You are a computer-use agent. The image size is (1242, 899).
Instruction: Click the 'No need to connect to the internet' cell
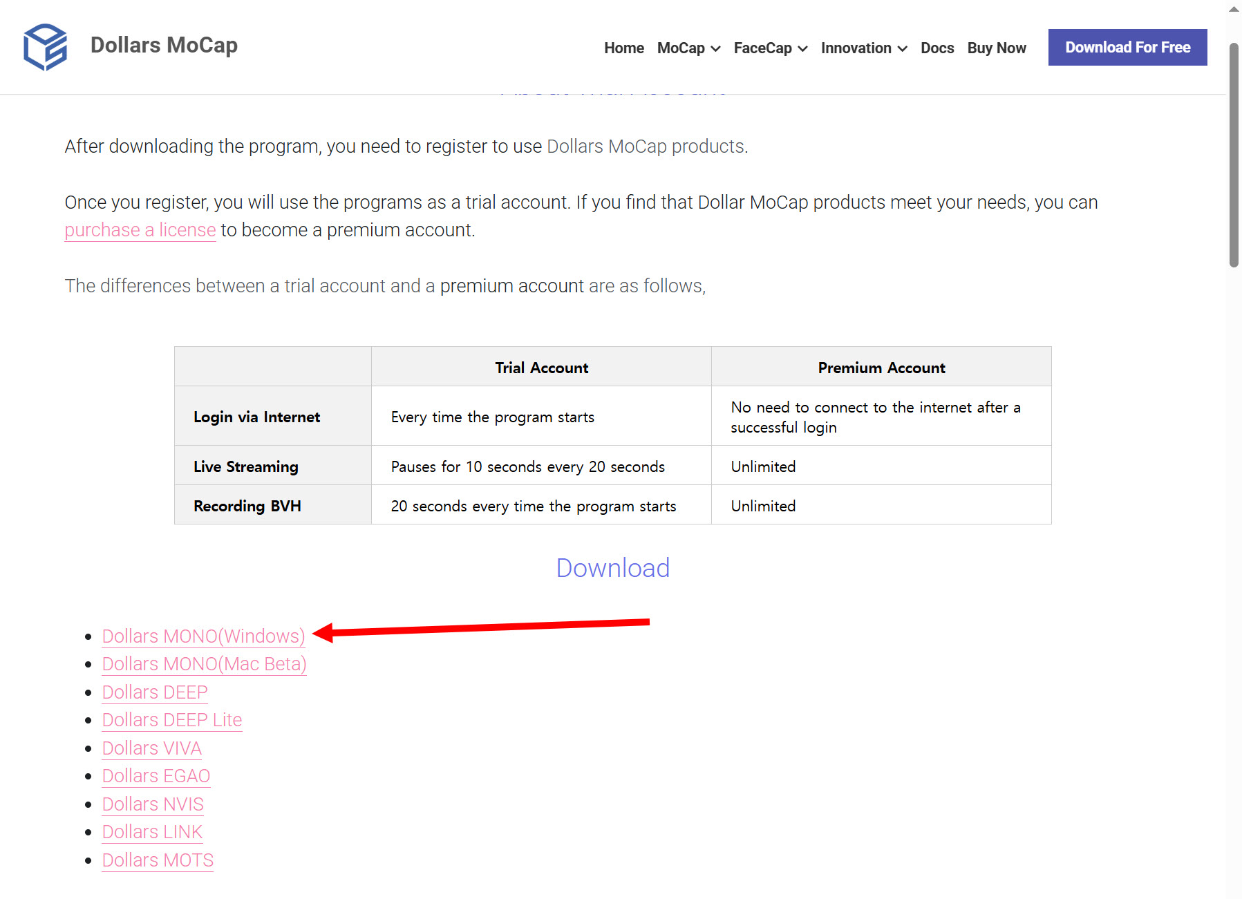point(881,416)
